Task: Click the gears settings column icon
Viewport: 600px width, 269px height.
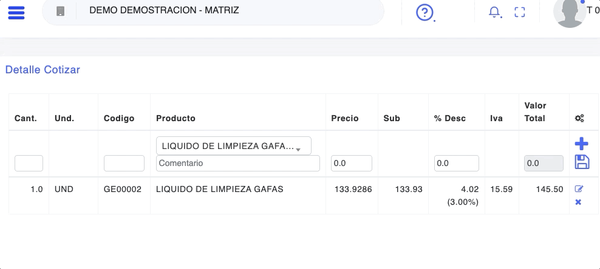Action: pyautogui.click(x=579, y=119)
